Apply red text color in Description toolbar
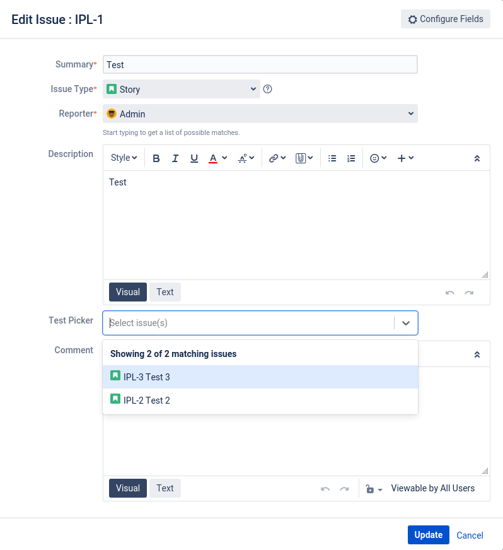503x550 pixels. coord(213,158)
